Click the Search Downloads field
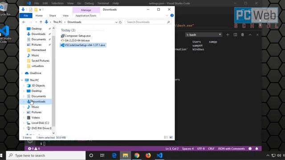 [x=148, y=22]
